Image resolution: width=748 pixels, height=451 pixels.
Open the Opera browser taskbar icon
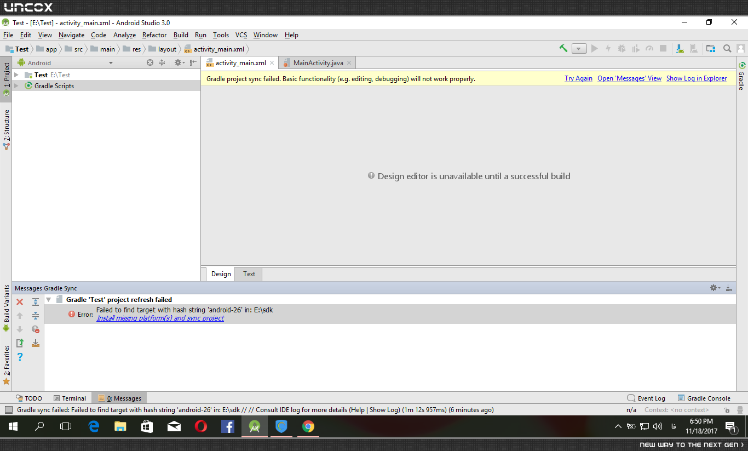pyautogui.click(x=201, y=426)
